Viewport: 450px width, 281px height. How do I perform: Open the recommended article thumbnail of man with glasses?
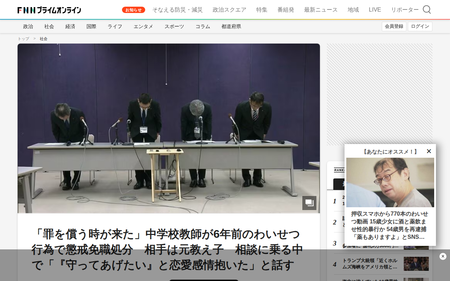tap(390, 182)
